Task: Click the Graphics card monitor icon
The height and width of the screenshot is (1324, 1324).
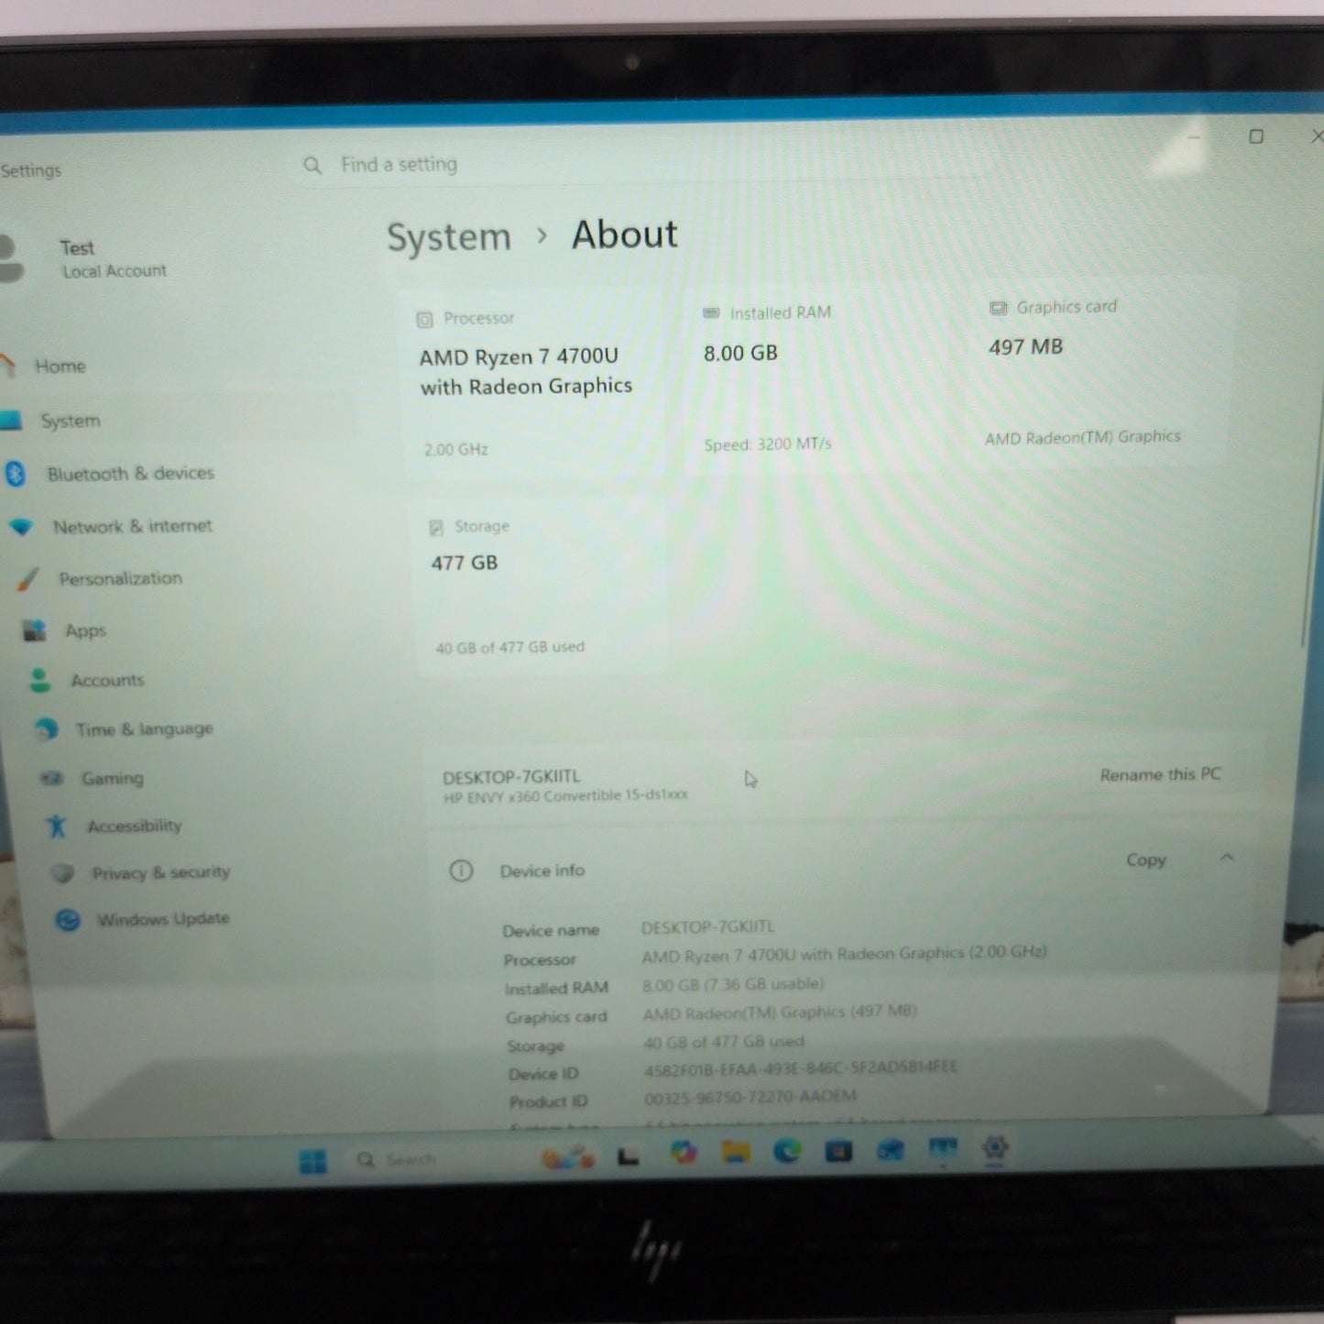Action: tap(998, 308)
